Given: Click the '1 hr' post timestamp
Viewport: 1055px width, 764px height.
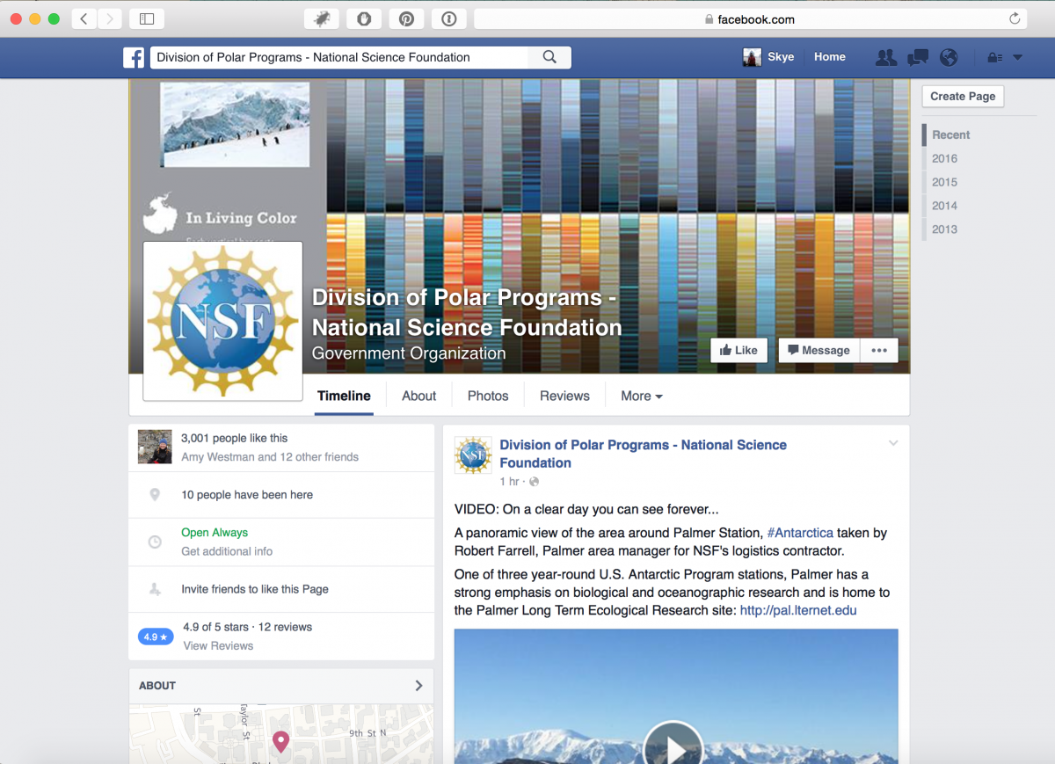Looking at the screenshot, I should [510, 482].
